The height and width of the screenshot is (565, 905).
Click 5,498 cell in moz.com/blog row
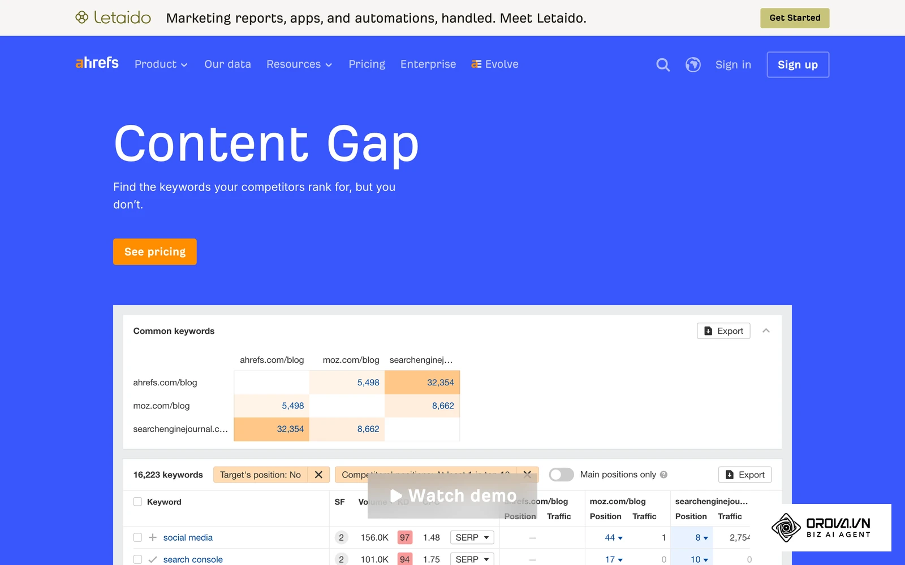[x=271, y=406]
